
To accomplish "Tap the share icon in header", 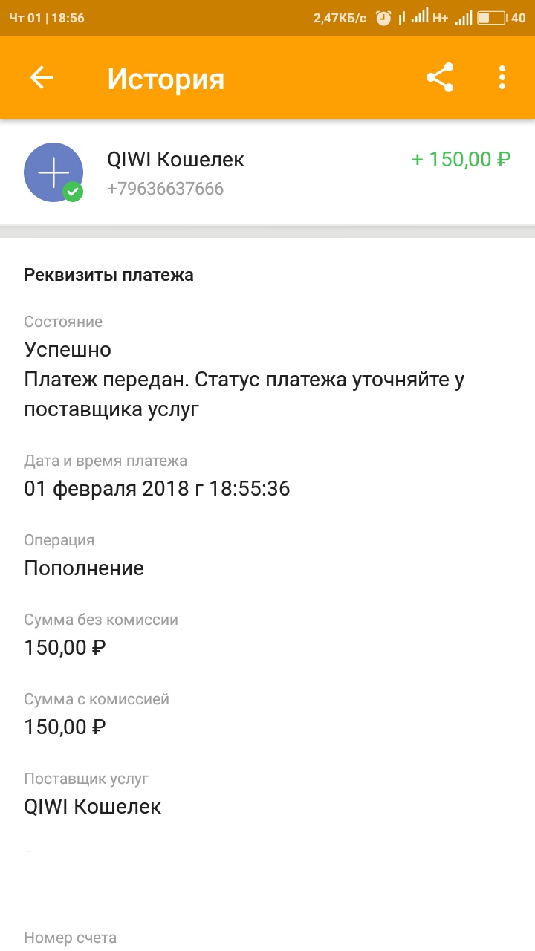I will pos(440,78).
